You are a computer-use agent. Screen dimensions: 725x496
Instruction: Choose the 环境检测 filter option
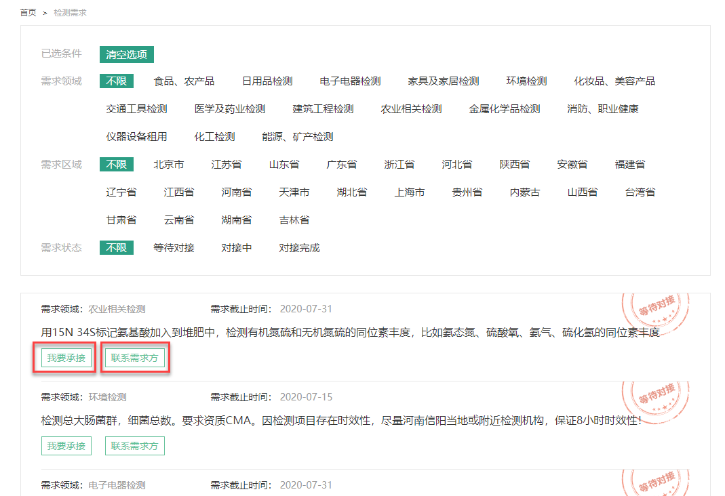(526, 81)
